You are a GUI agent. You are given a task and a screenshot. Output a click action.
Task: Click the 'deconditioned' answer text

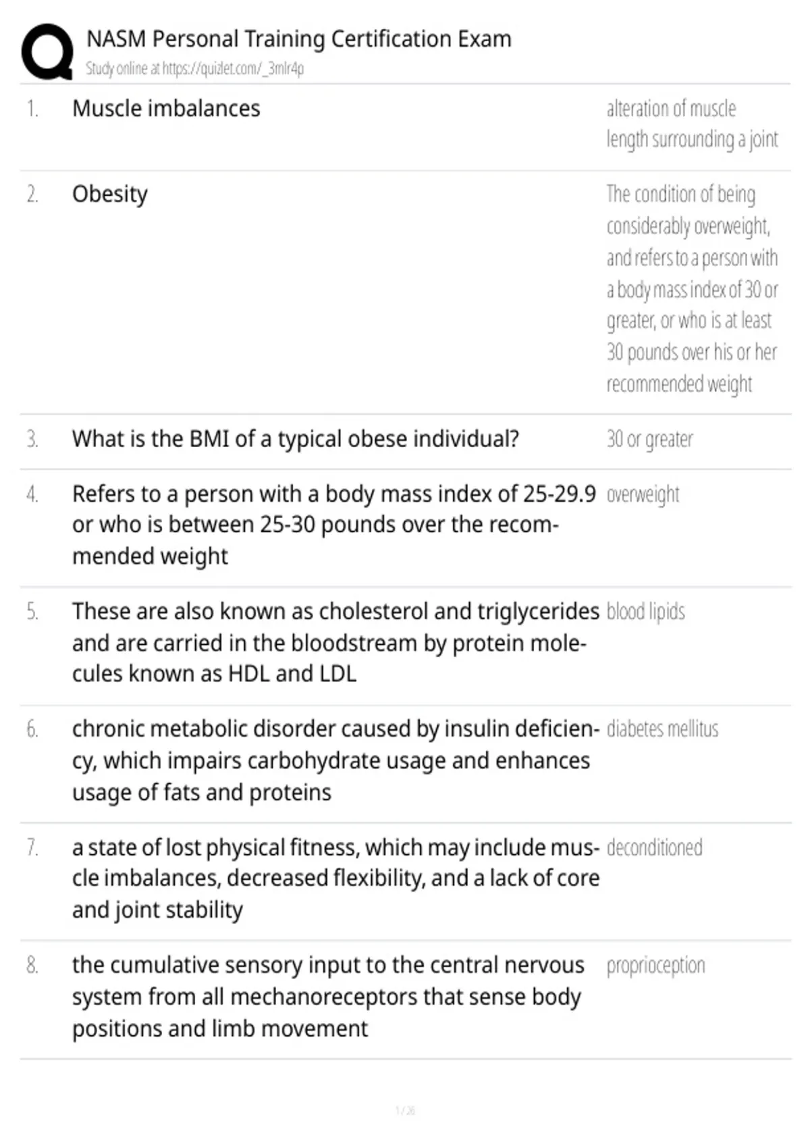tap(654, 847)
